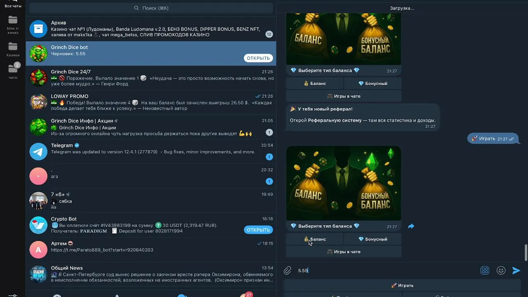This screenshot has height=297, width=528.
Task: Open the чаты folder with badge 2
Action: 13,71
